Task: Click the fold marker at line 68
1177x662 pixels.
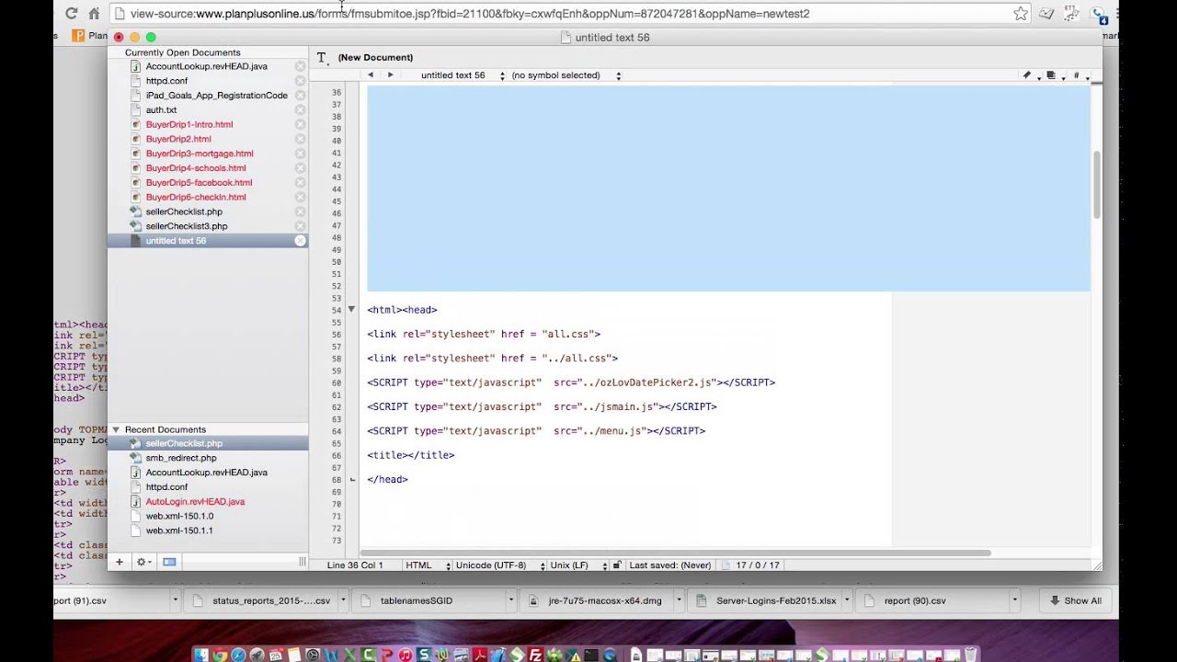Action: point(351,479)
